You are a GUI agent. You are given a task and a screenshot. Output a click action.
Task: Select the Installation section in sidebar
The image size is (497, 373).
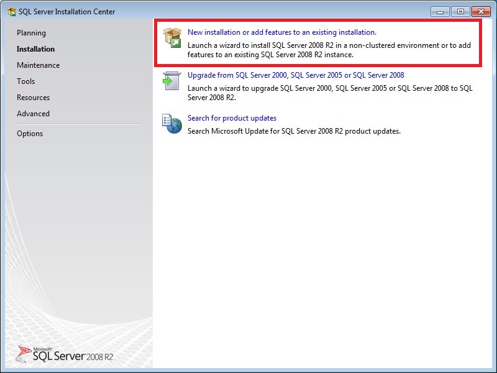(35, 49)
